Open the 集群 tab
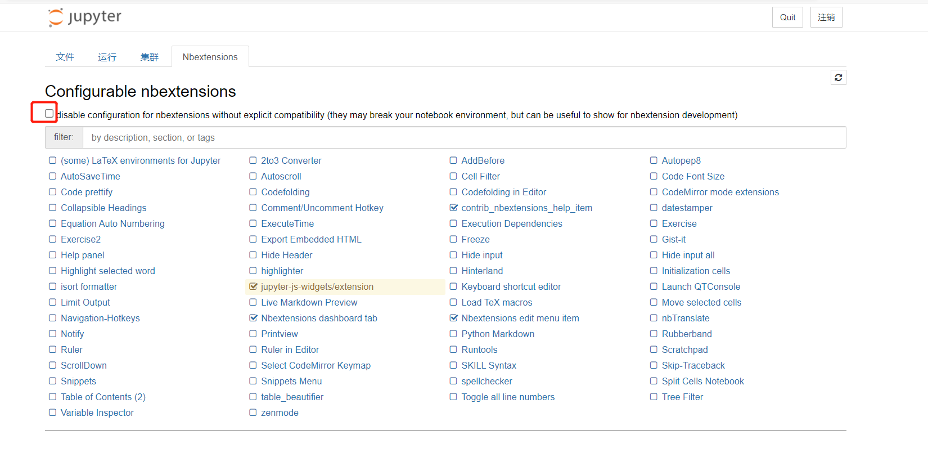 coord(150,57)
